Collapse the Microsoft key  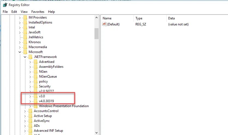[x=20, y=52]
